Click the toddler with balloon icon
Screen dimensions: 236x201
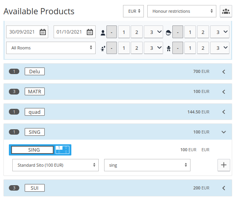click(x=103, y=49)
